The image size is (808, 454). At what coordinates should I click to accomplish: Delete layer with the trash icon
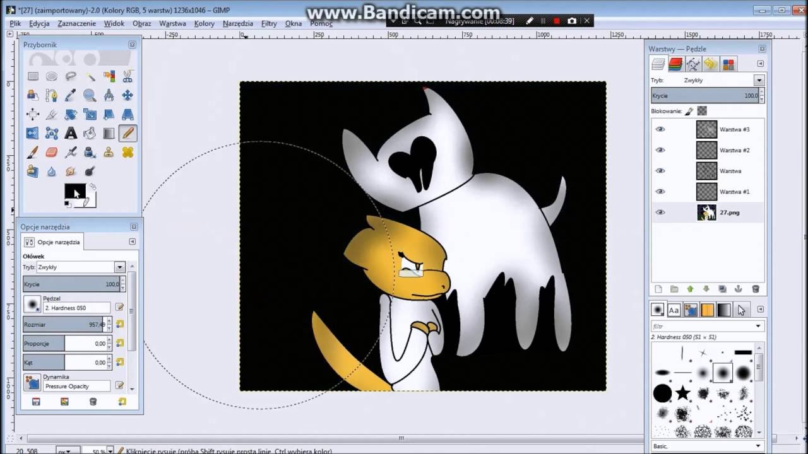(x=756, y=289)
